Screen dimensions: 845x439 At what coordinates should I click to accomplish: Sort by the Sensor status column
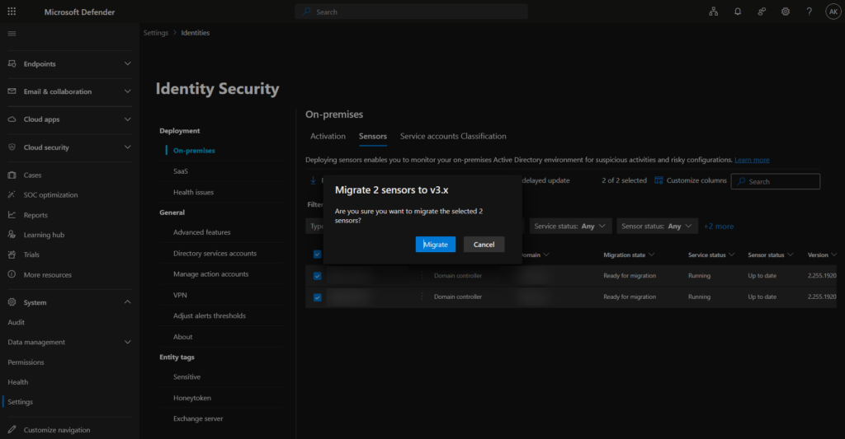770,255
